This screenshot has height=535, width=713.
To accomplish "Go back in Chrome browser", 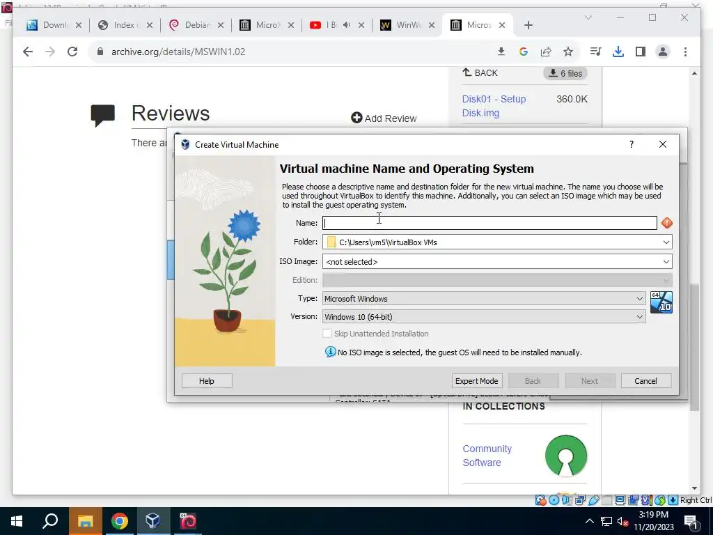I will pos(28,52).
